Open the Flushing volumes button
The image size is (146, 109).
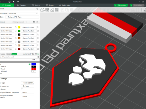tap(18, 22)
